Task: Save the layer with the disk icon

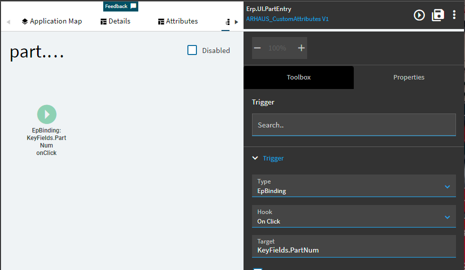Action: coord(438,15)
